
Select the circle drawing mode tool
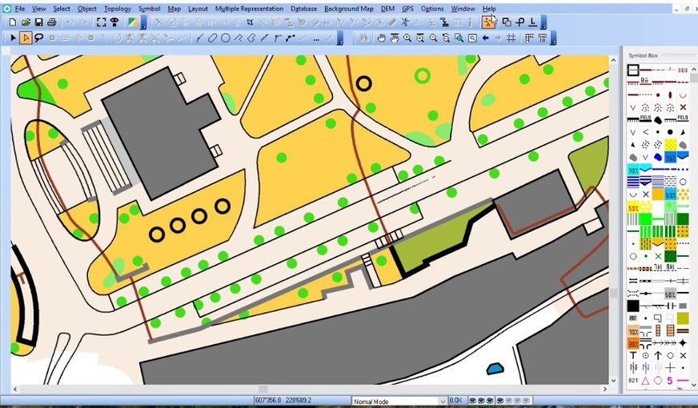click(x=226, y=38)
